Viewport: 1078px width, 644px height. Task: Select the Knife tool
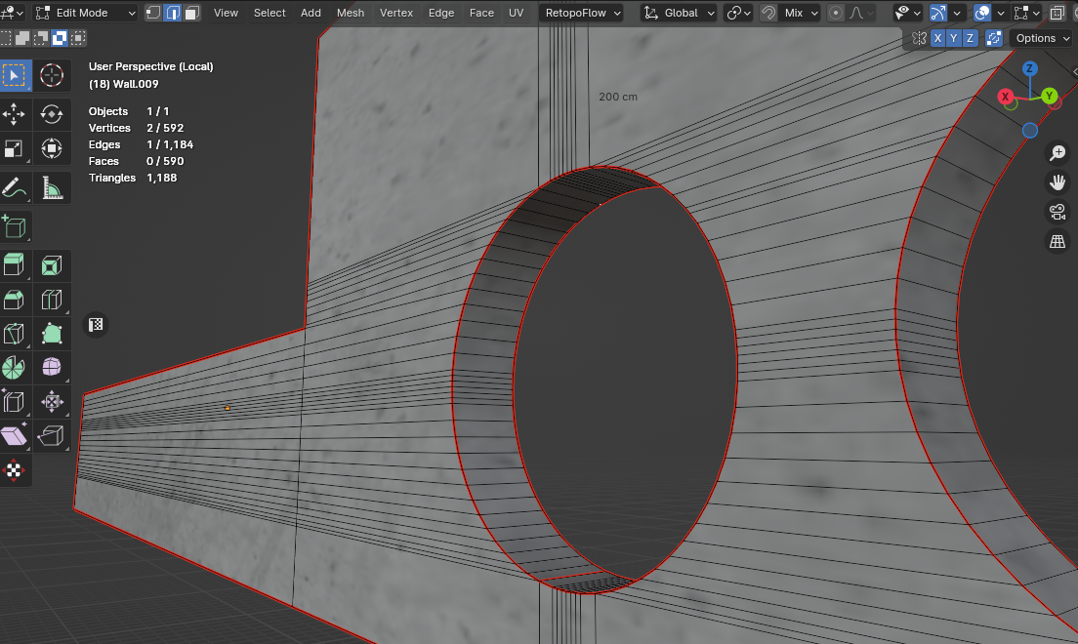click(x=15, y=334)
